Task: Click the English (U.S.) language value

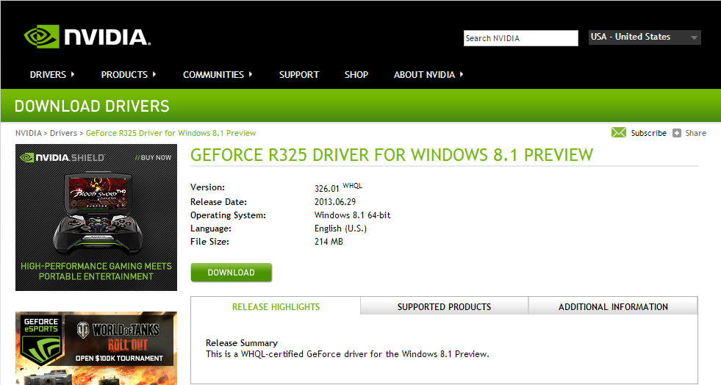Action: [340, 229]
